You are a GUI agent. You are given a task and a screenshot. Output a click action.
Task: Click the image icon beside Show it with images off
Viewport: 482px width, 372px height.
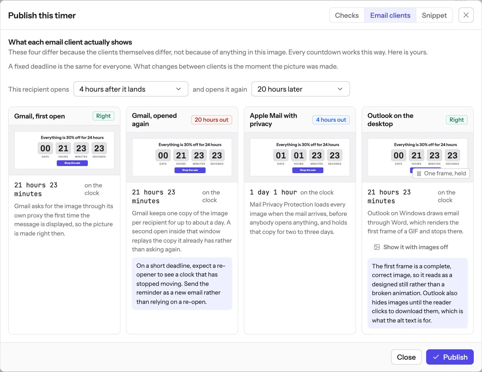(377, 247)
